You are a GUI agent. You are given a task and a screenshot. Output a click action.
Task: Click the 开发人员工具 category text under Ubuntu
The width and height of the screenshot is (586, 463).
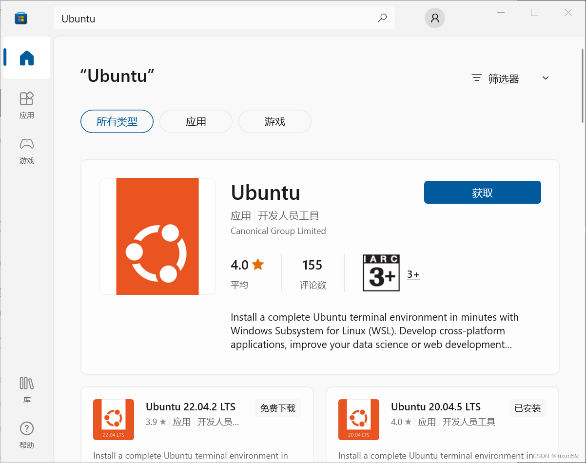(x=289, y=216)
